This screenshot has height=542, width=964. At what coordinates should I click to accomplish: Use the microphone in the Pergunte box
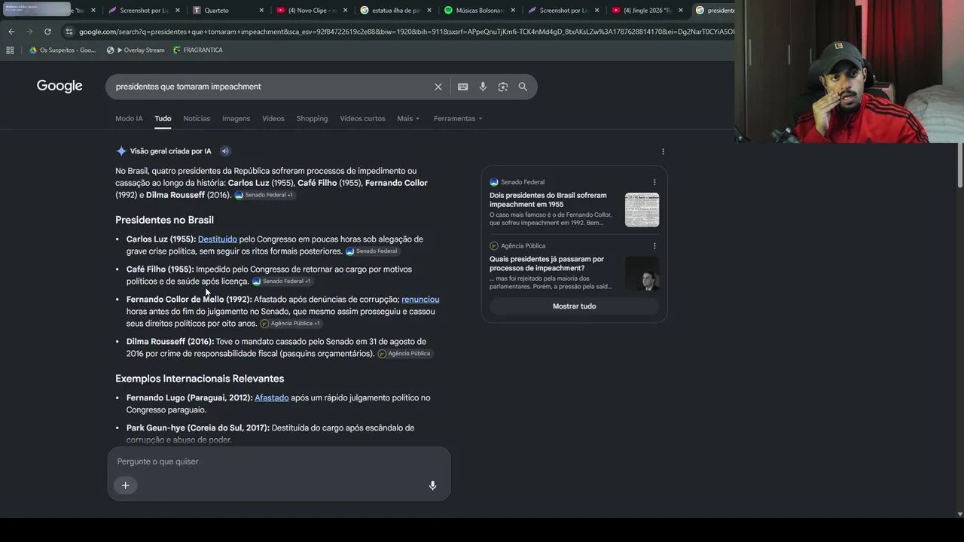tap(432, 486)
